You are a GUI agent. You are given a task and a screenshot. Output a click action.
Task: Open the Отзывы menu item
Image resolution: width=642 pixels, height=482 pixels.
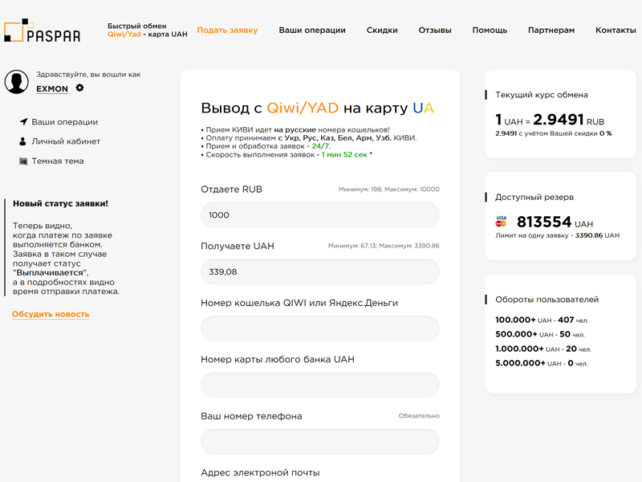435,30
